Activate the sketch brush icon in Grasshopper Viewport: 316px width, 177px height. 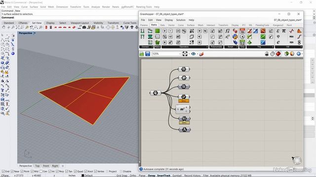point(201,54)
